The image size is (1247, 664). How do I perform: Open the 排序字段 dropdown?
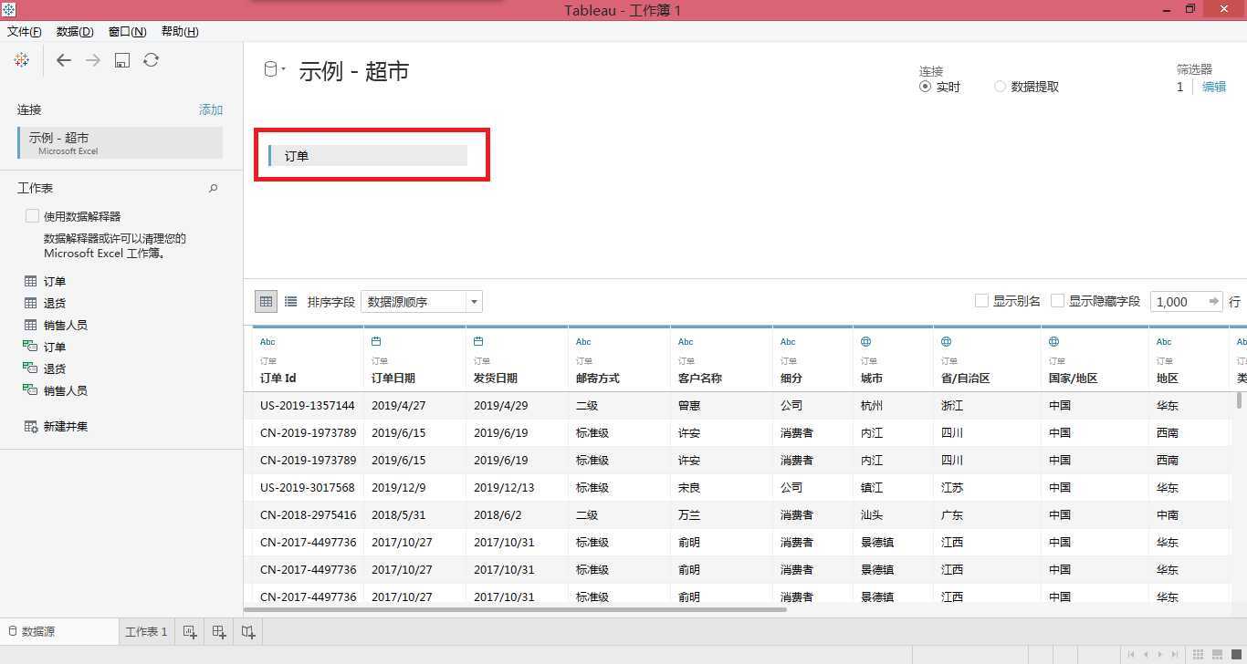422,301
